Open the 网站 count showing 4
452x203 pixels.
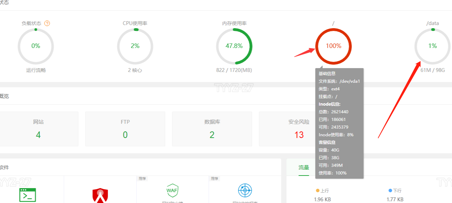click(38, 129)
